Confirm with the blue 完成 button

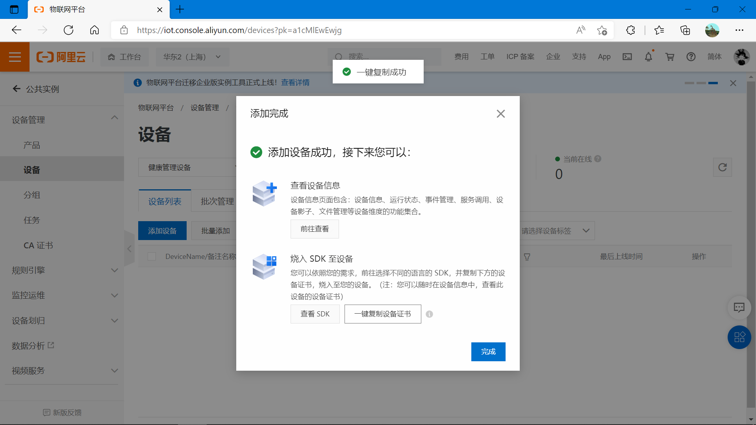(x=488, y=352)
